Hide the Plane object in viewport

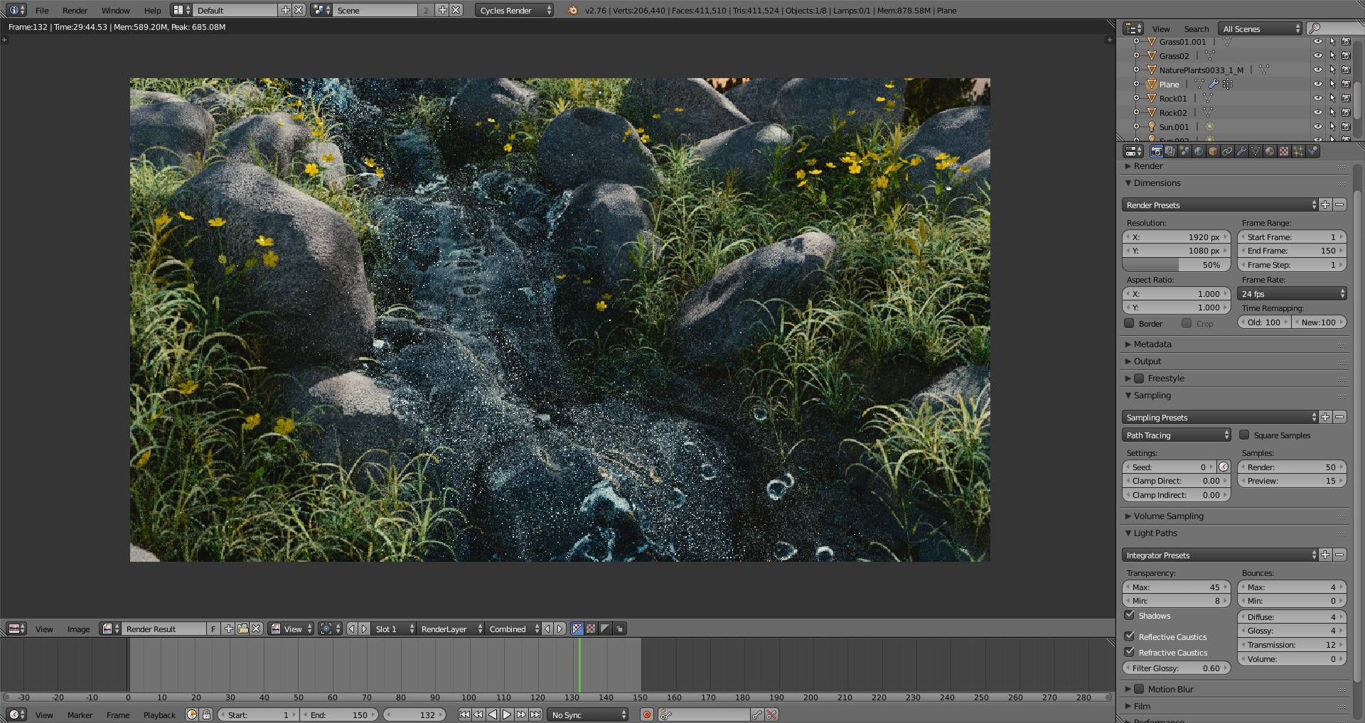pyautogui.click(x=1317, y=85)
